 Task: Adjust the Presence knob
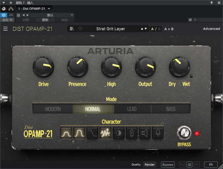click(x=78, y=67)
